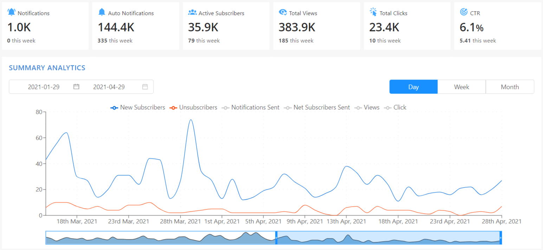Click the Total Clicks cursor icon
Image resolution: width=543 pixels, height=250 pixels.
[373, 12]
